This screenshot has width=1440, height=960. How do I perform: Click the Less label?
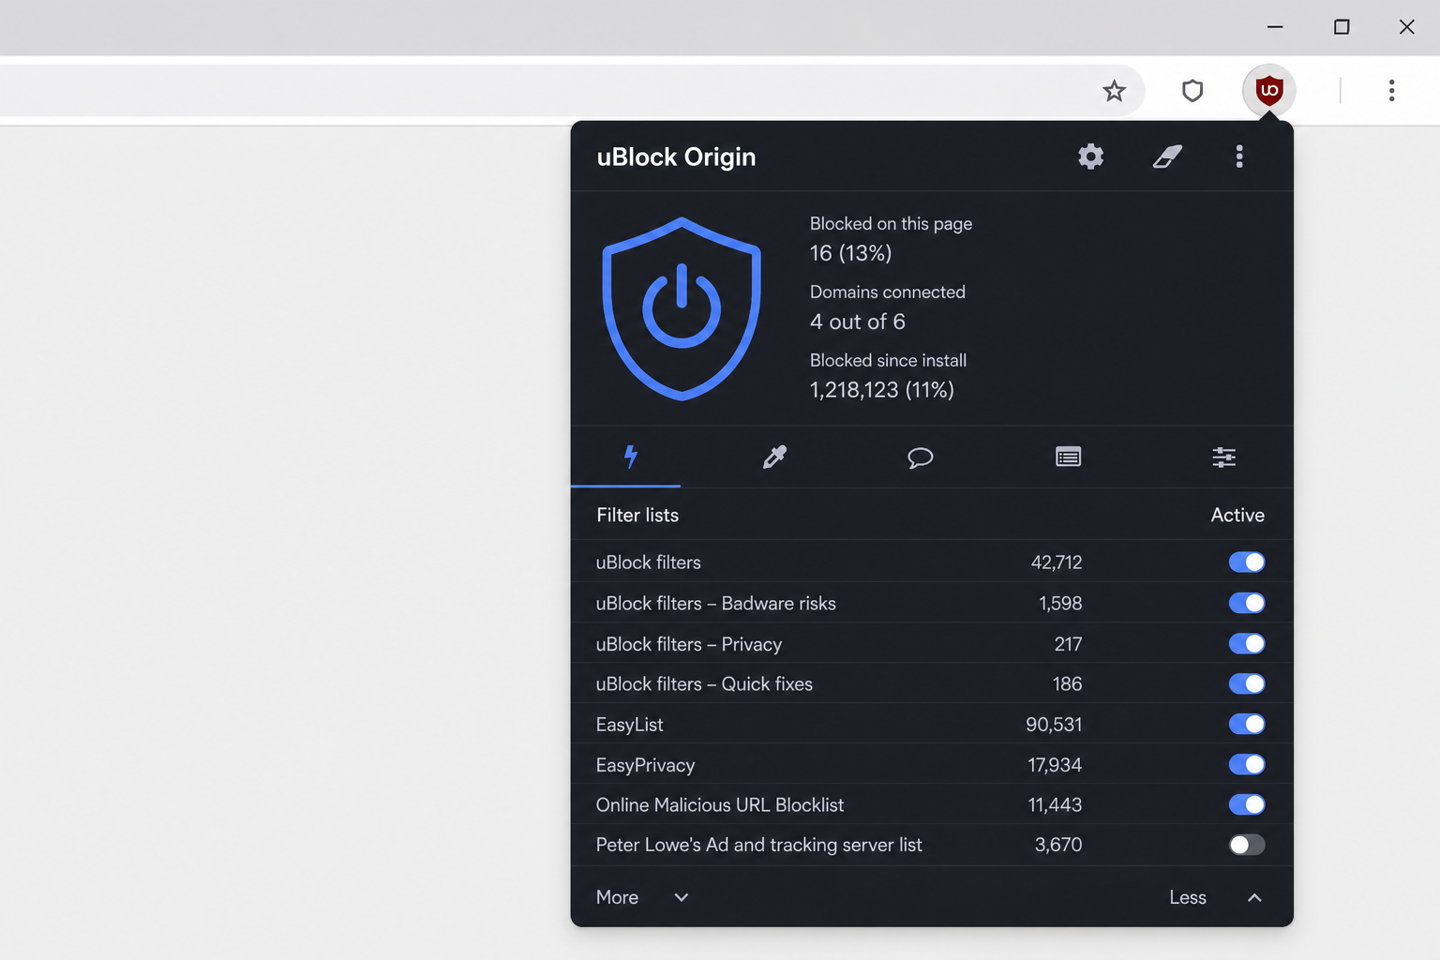pyautogui.click(x=1188, y=897)
